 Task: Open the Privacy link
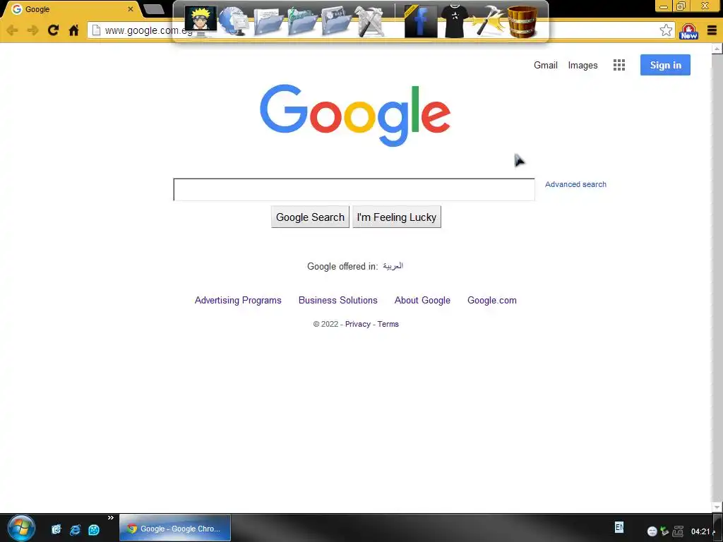coord(358,324)
